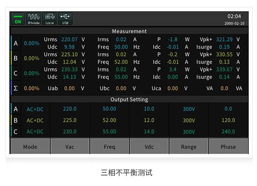Click the Vdc softkey button
The height and width of the screenshot is (186, 257).
coord(149,146)
